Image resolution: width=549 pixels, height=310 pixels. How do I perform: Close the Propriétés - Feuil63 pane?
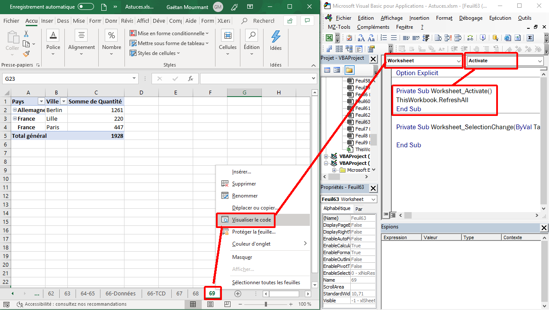[x=373, y=188]
